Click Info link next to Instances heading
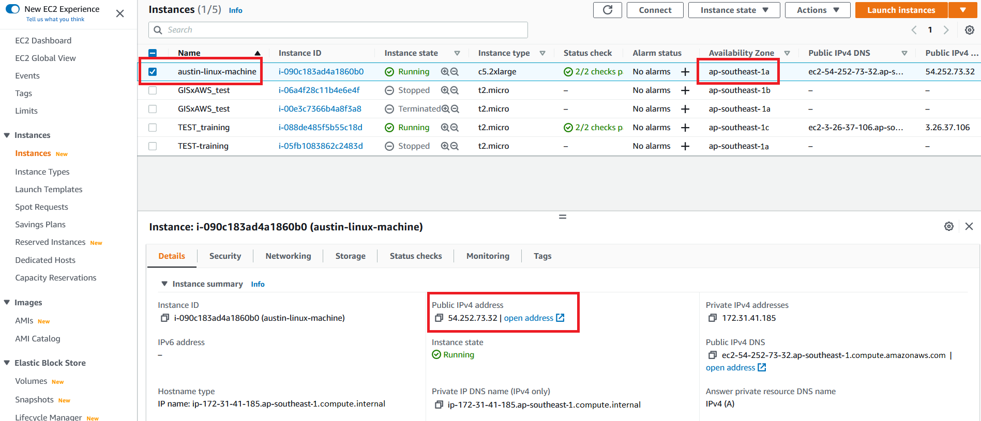Screen dimensions: 981x421 click(x=236, y=10)
